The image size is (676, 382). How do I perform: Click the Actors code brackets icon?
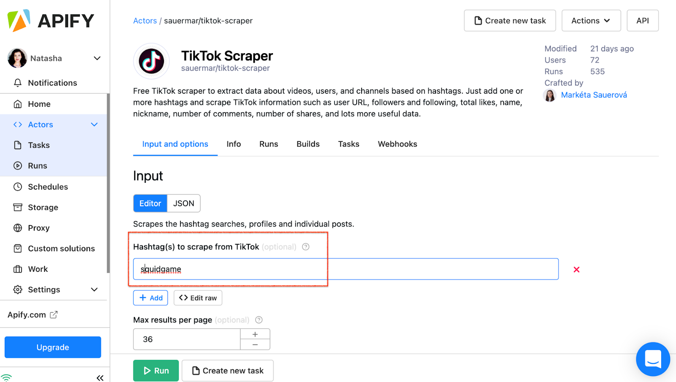click(x=18, y=125)
